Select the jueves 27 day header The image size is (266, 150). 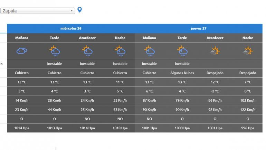tap(198, 28)
